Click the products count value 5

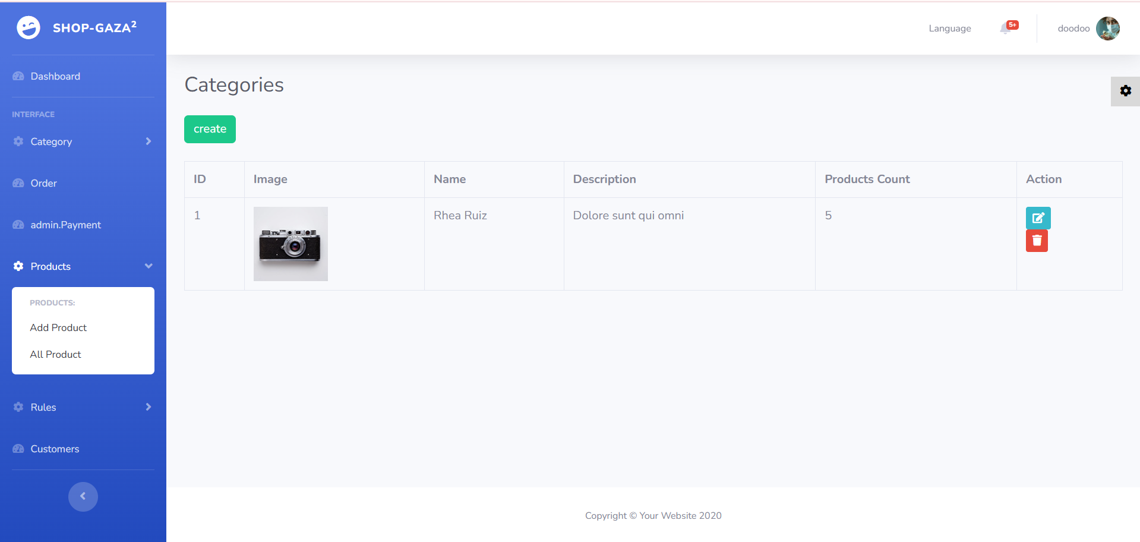coord(828,215)
